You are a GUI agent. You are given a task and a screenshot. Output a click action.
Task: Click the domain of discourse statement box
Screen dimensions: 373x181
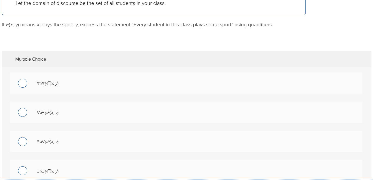(x=154, y=7)
